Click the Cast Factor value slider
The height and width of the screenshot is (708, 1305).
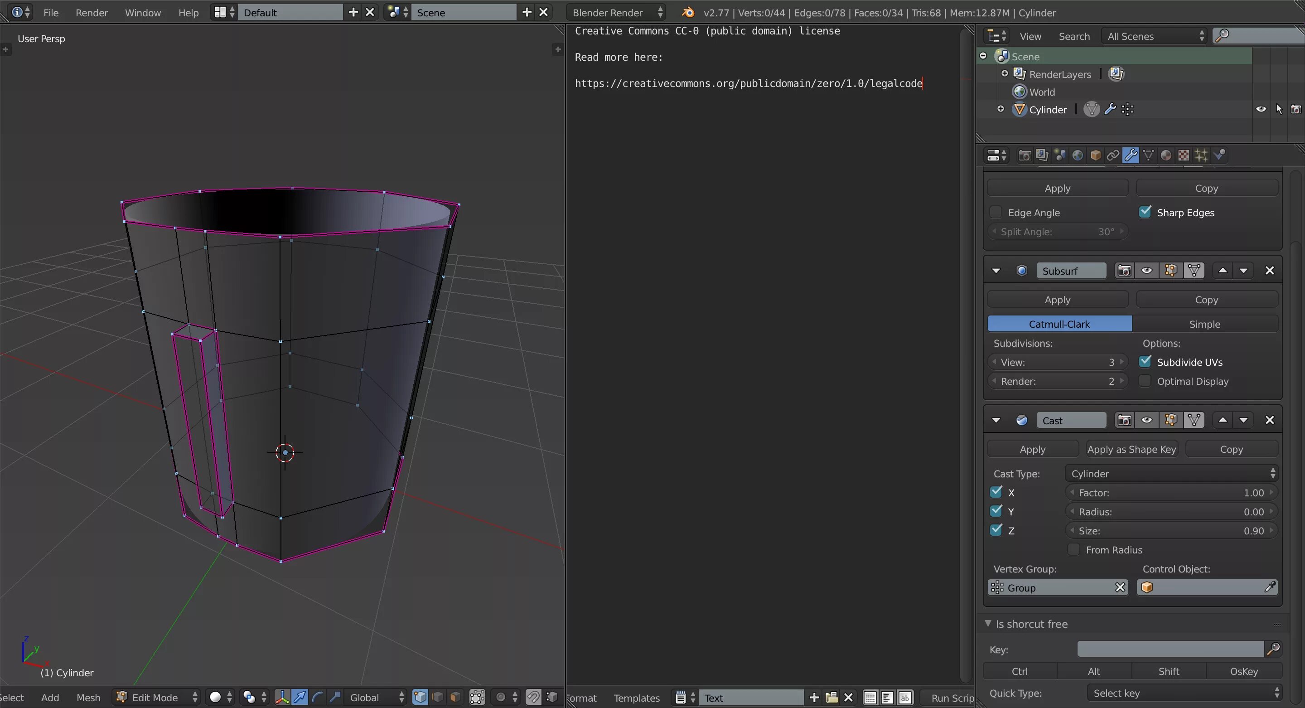1171,493
